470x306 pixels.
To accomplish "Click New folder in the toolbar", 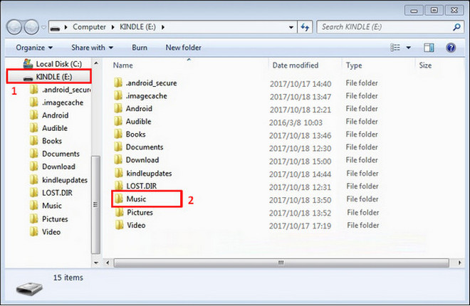I will tap(183, 48).
